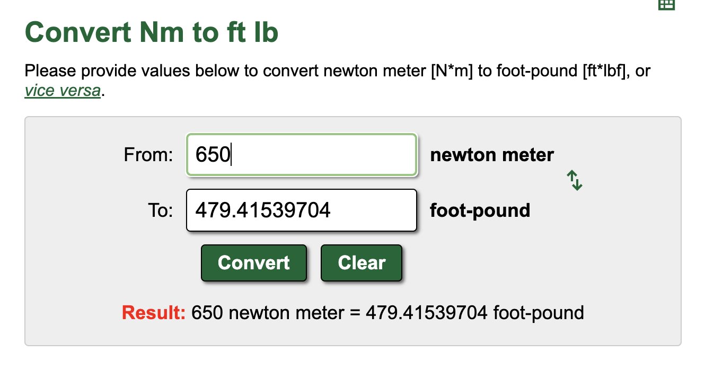The width and height of the screenshot is (705, 387).
Task: Click the 'newton meter' unit label
Action: point(492,155)
